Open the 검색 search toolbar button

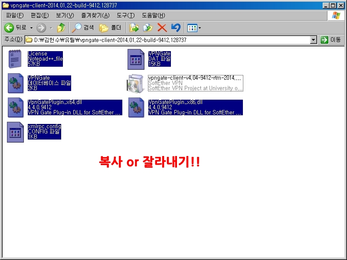[83, 28]
